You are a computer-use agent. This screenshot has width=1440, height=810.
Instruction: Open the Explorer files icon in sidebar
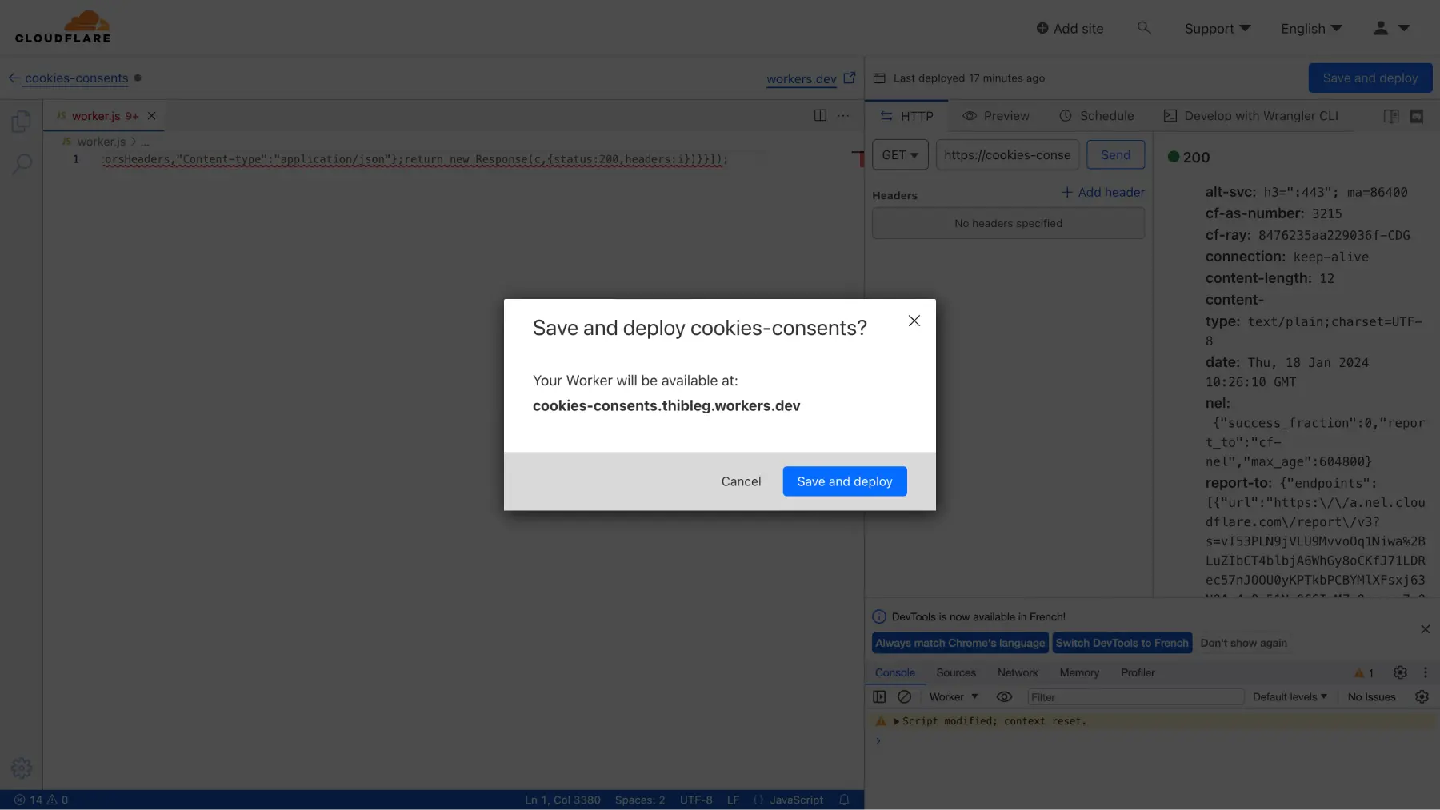[22, 122]
